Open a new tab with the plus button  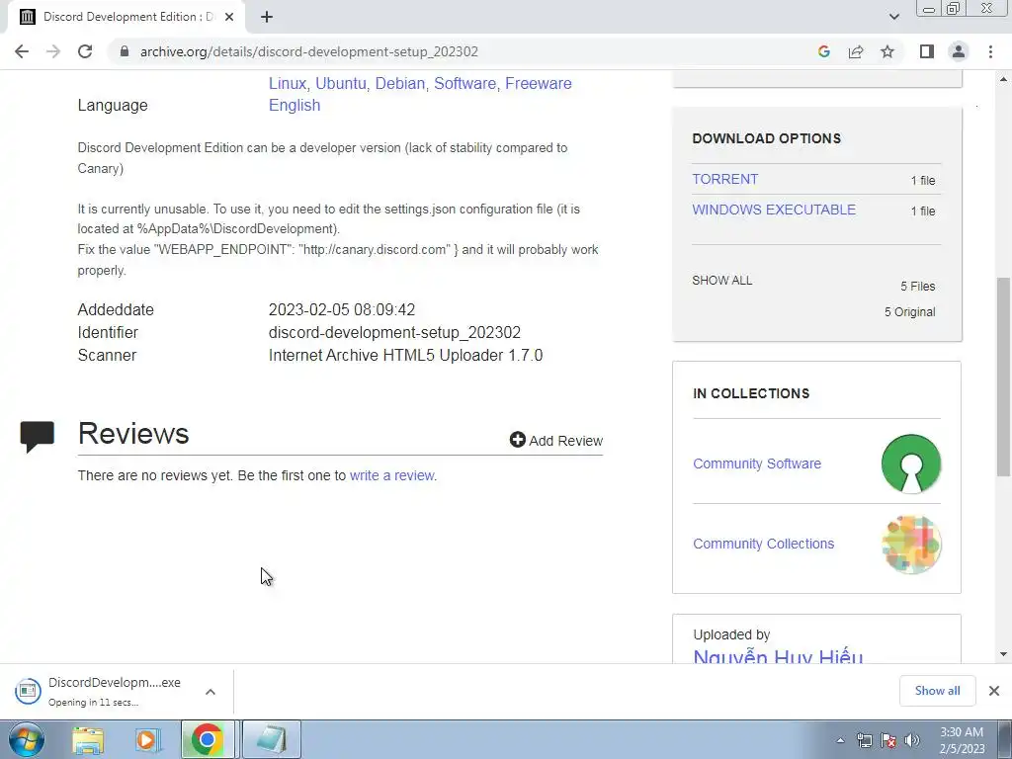pos(267,17)
